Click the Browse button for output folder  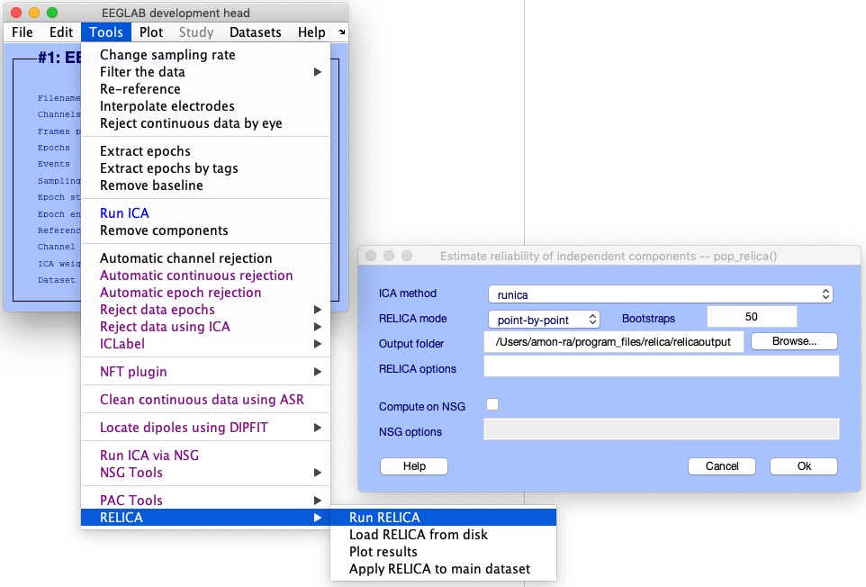[794, 341]
